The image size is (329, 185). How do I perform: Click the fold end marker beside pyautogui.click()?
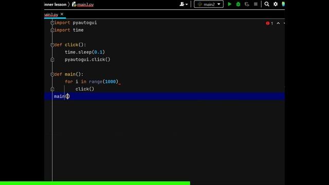point(52,60)
